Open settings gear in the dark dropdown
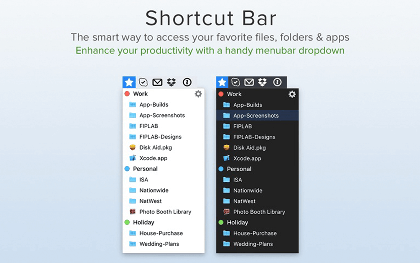 click(292, 94)
